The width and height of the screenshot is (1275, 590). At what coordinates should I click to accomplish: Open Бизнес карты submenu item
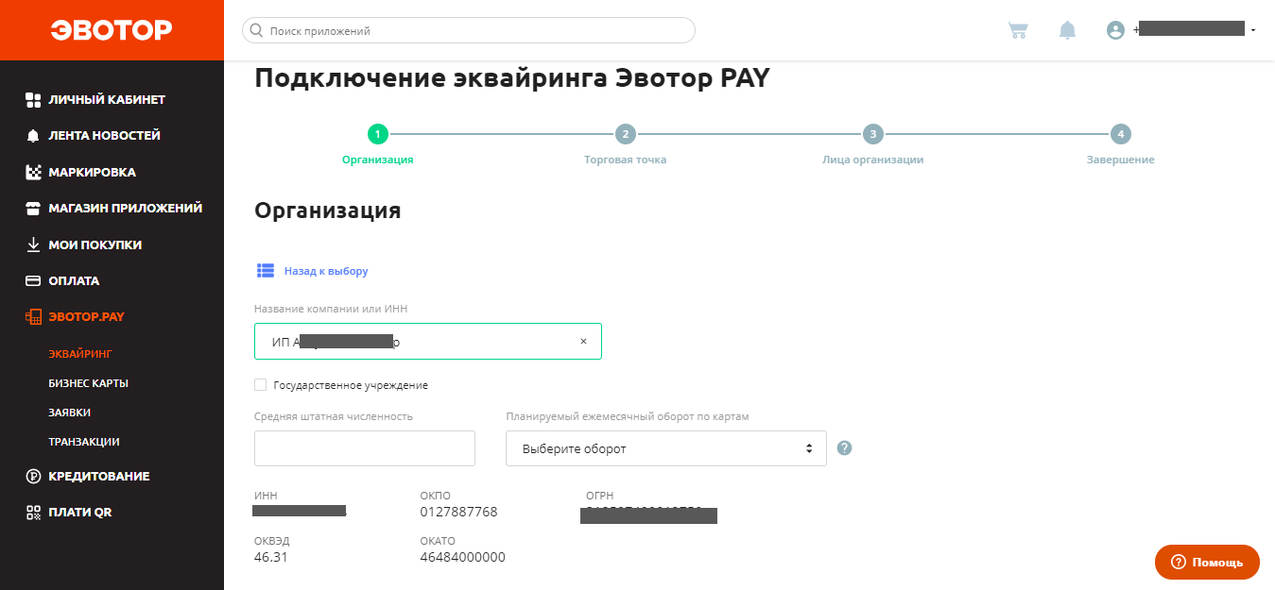[88, 383]
